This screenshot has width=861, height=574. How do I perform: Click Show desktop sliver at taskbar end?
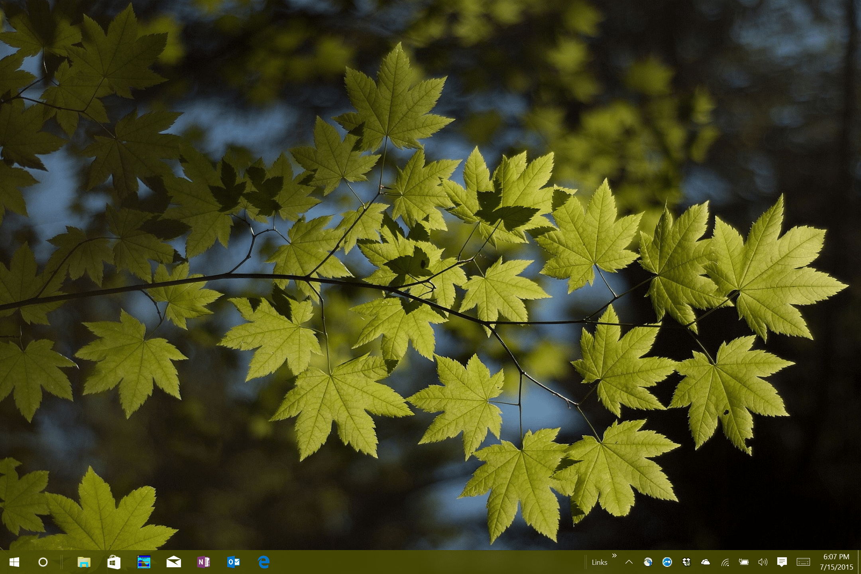tap(859, 562)
